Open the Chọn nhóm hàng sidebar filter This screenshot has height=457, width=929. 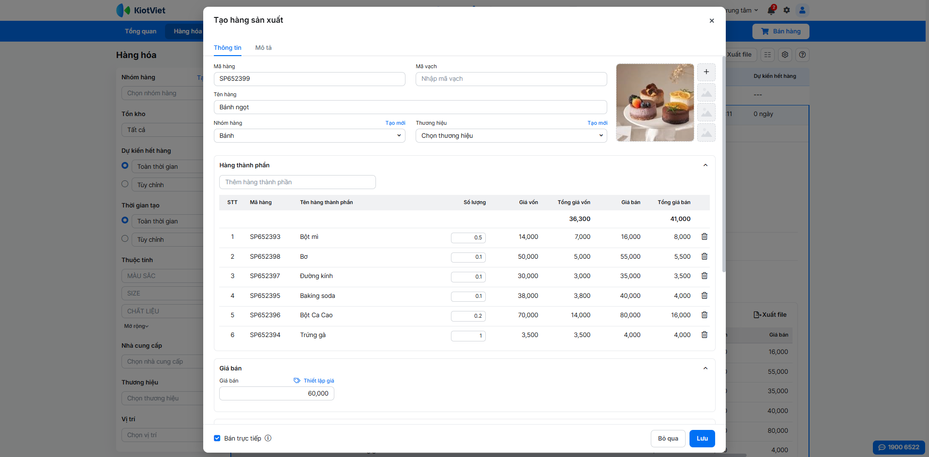163,93
